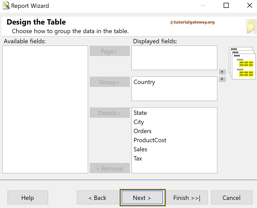Advance using the Next > button
This screenshot has width=257, height=208.
(142, 198)
